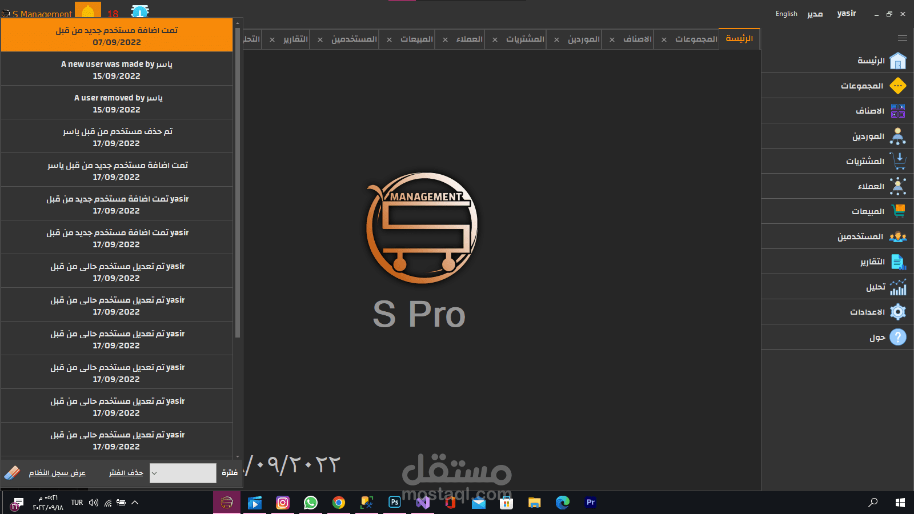Open حول about question-mark icon
The height and width of the screenshot is (514, 914).
pyautogui.click(x=898, y=337)
